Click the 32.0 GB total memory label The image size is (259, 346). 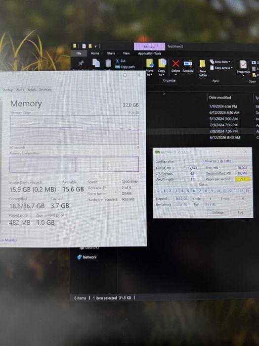(130, 105)
